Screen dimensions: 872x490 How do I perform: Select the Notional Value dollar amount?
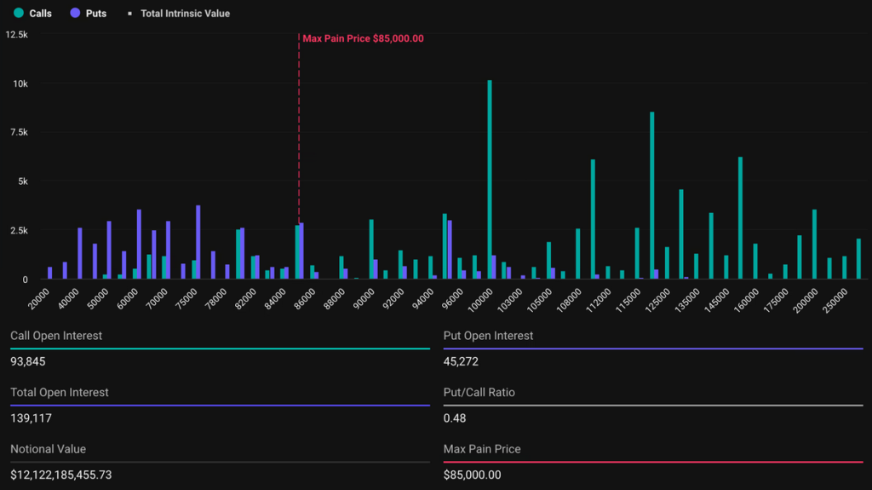(61, 475)
